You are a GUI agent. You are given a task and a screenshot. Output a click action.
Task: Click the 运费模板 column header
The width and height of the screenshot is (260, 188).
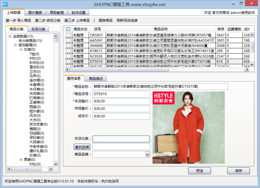[234, 29]
